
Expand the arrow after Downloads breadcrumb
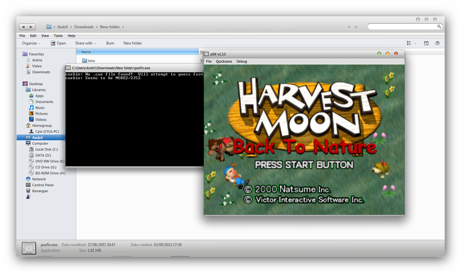tap(97, 27)
